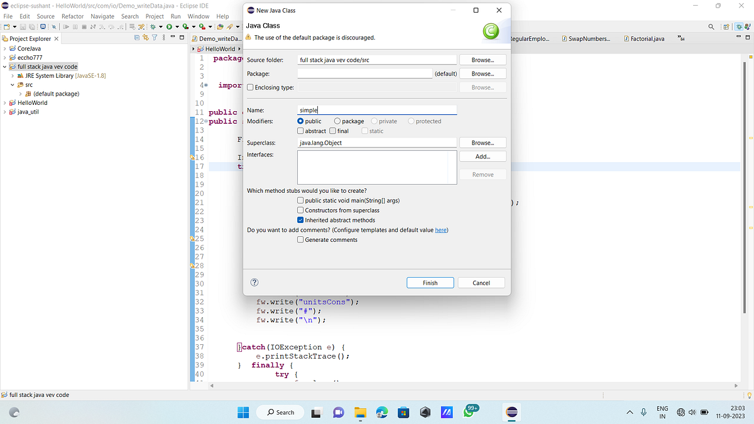Image resolution: width=754 pixels, height=424 pixels.
Task: Click the Name input field containing simple
Action: pyautogui.click(x=377, y=110)
